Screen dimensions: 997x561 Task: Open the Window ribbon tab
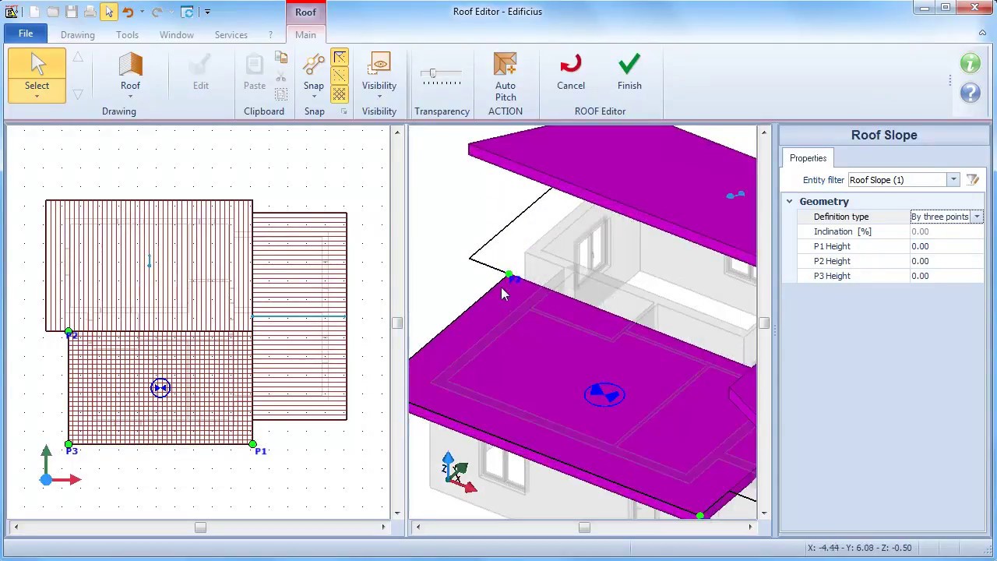tap(177, 35)
